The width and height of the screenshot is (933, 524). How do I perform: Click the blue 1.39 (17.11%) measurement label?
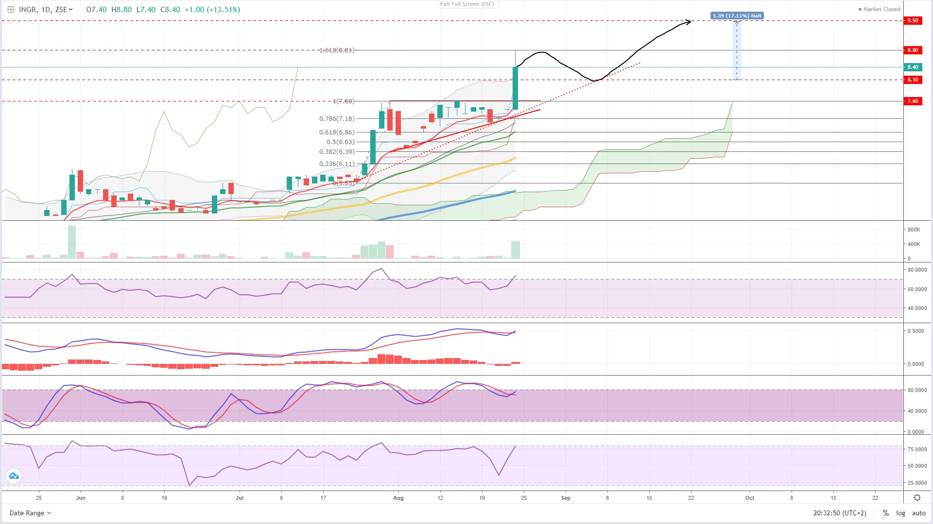737,16
